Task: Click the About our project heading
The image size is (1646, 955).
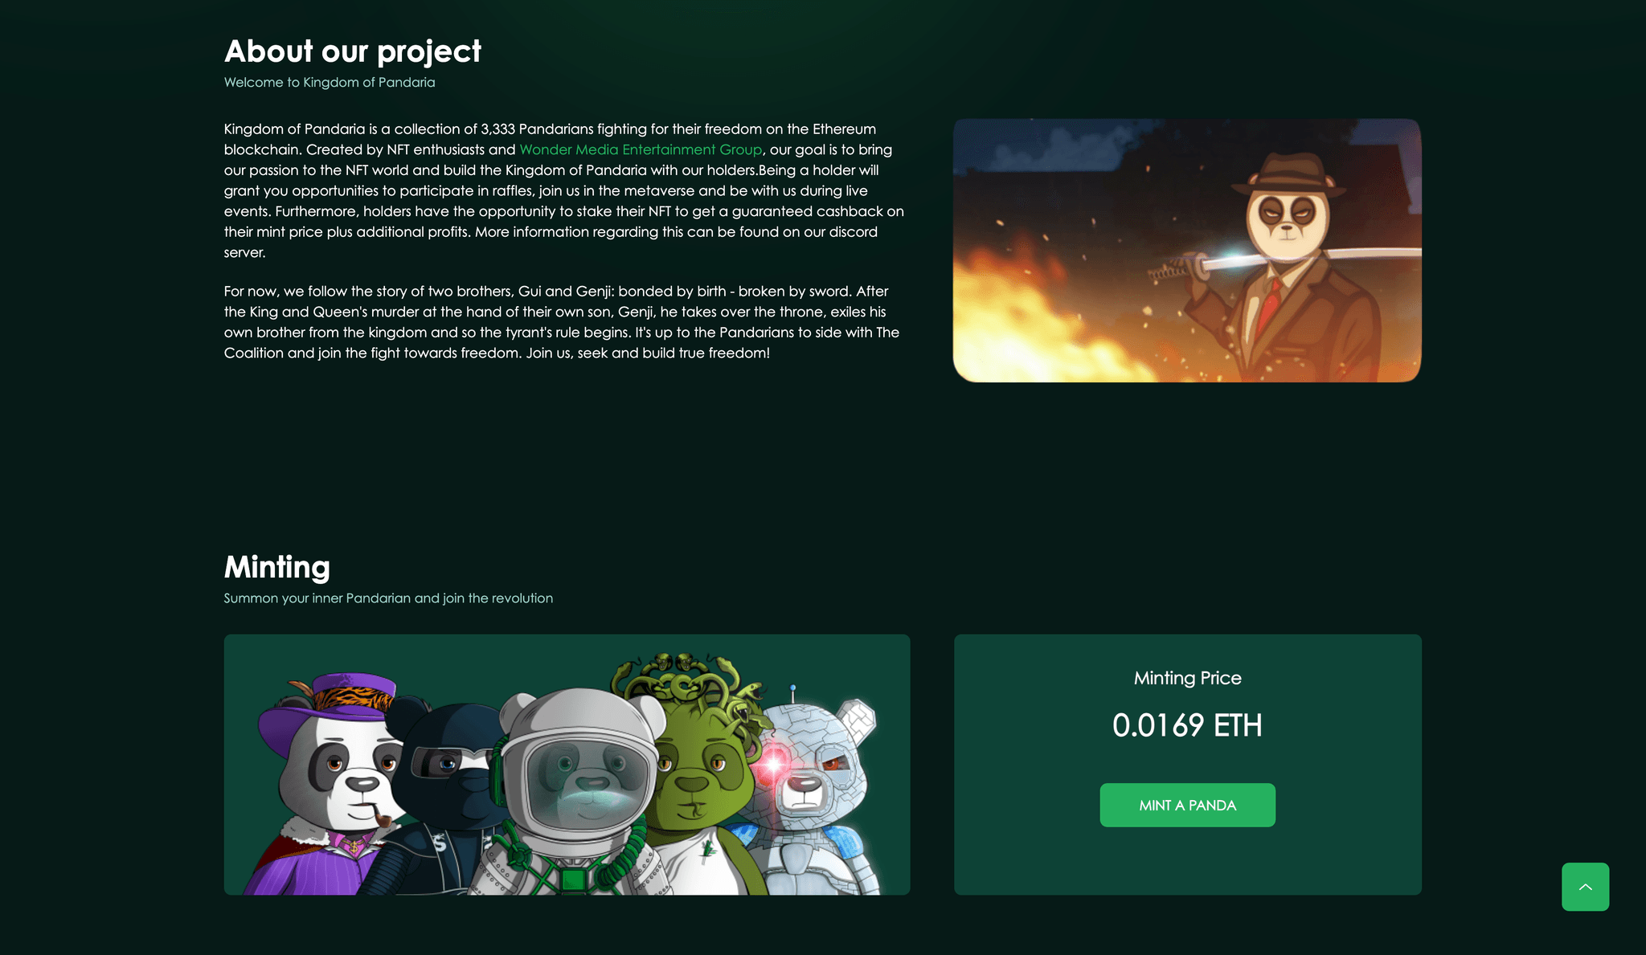Action: (352, 51)
